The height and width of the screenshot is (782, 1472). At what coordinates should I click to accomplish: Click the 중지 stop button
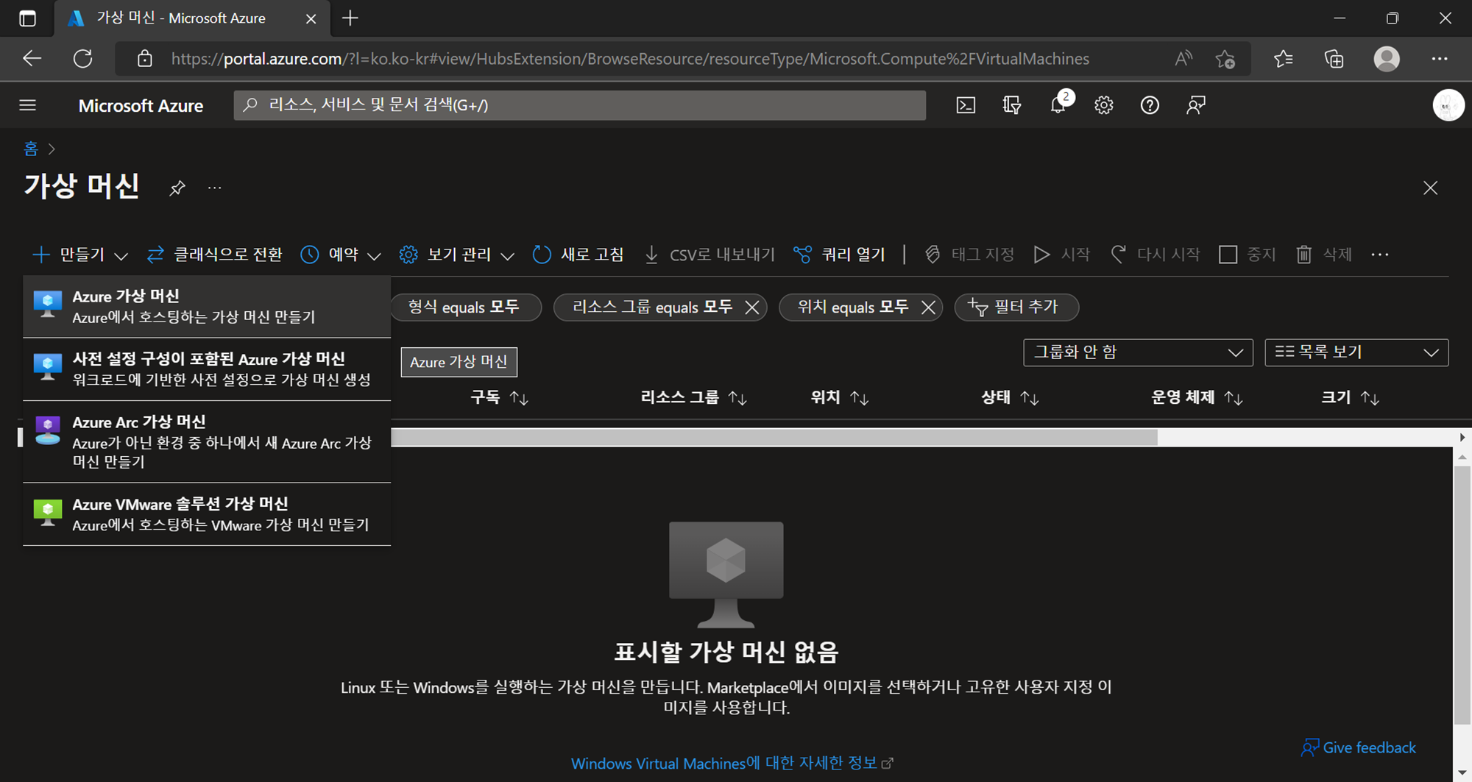(1248, 255)
